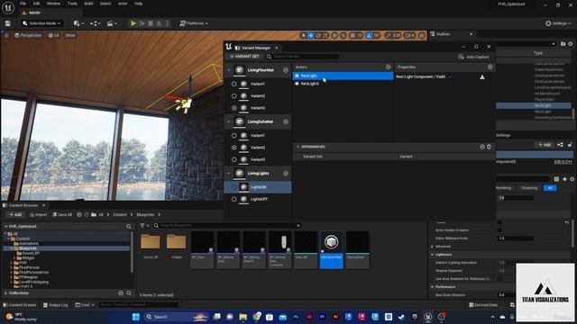The width and height of the screenshot is (577, 324).
Task: Click the add property icon in Properties header
Action: click(x=490, y=67)
